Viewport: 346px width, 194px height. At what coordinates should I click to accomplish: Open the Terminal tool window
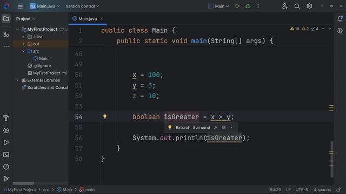click(x=6, y=155)
